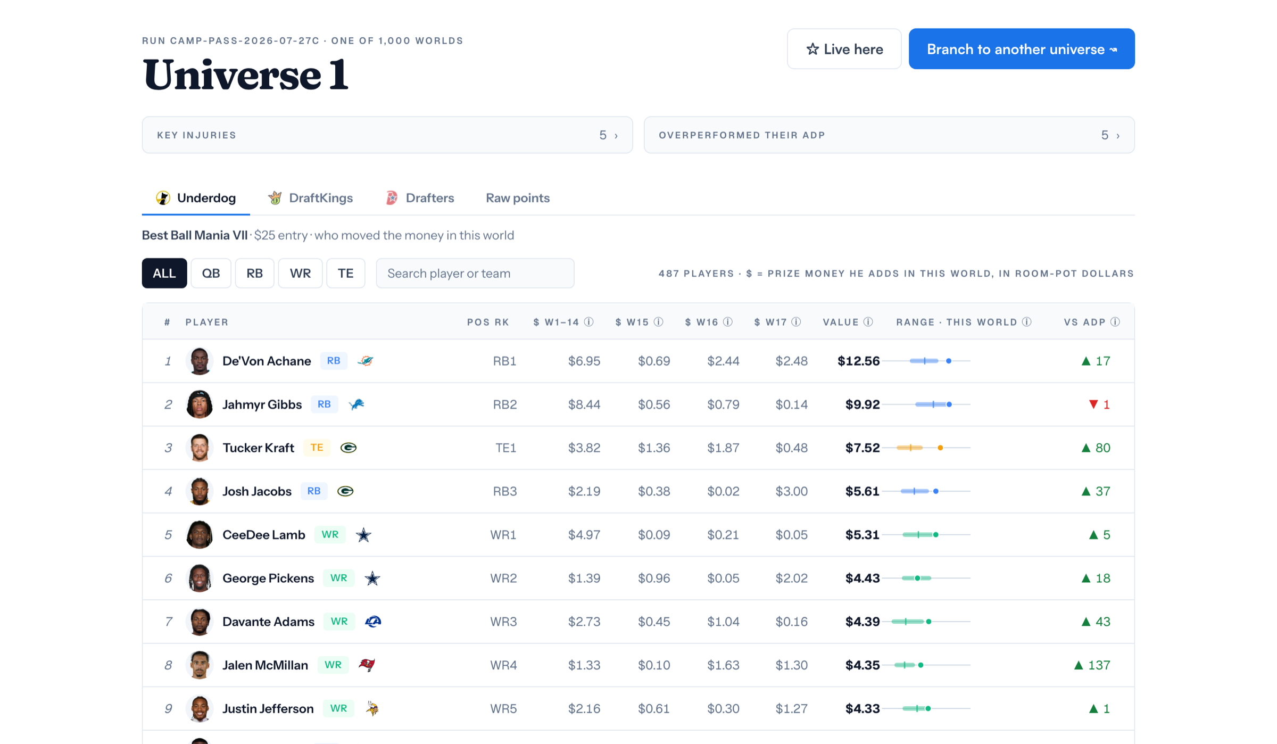Toggle the Live here star button
Screen dimensions: 1277x744
point(844,49)
